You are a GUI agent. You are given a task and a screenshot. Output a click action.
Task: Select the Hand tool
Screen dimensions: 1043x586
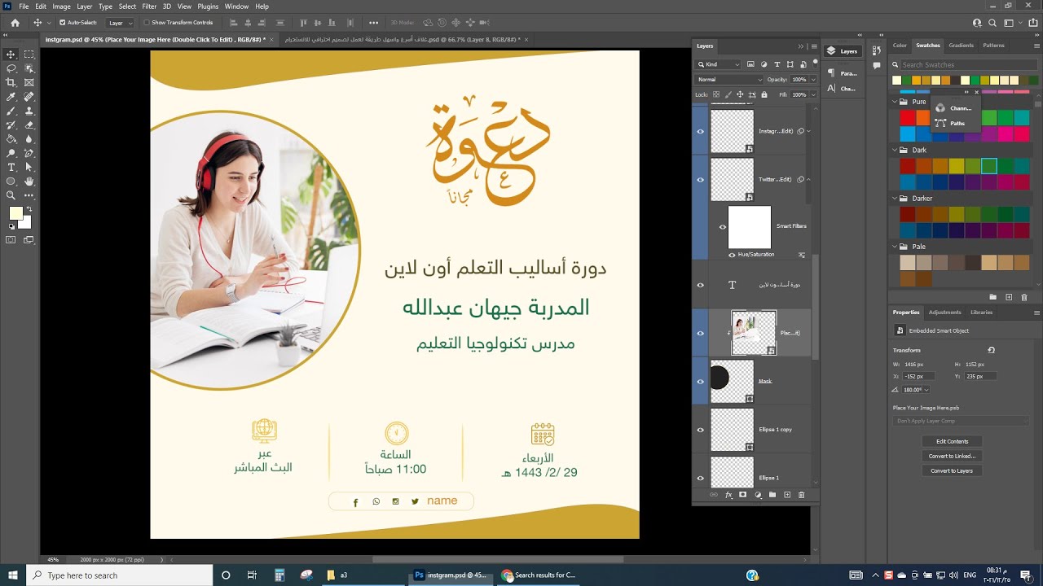point(29,181)
